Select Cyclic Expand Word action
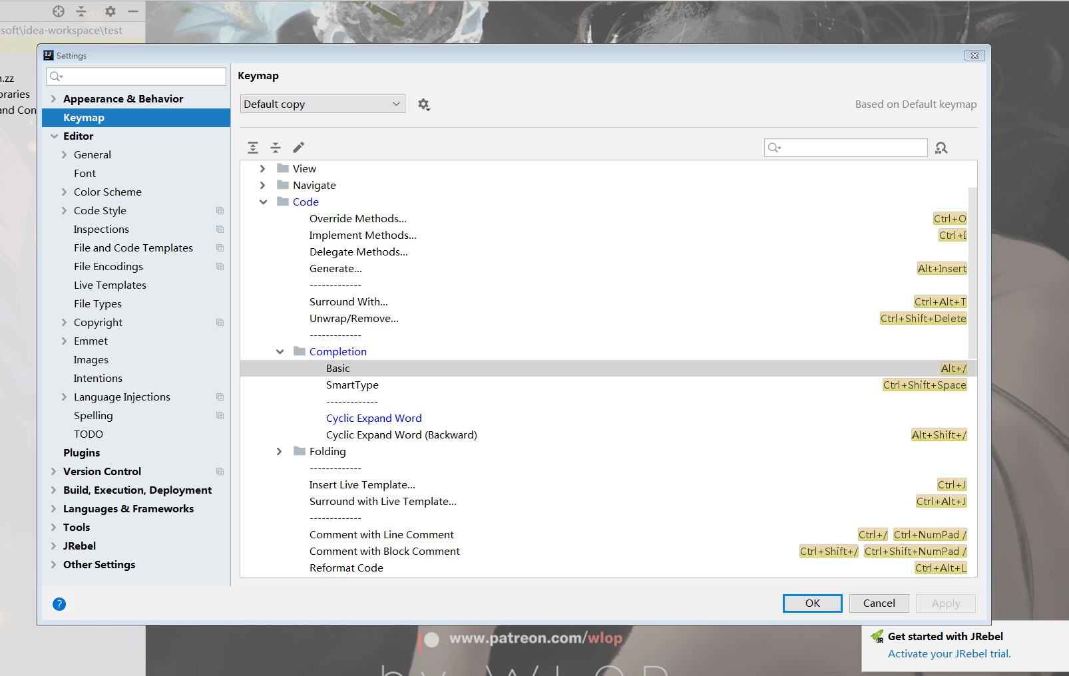The width and height of the screenshot is (1069, 676). point(608,418)
